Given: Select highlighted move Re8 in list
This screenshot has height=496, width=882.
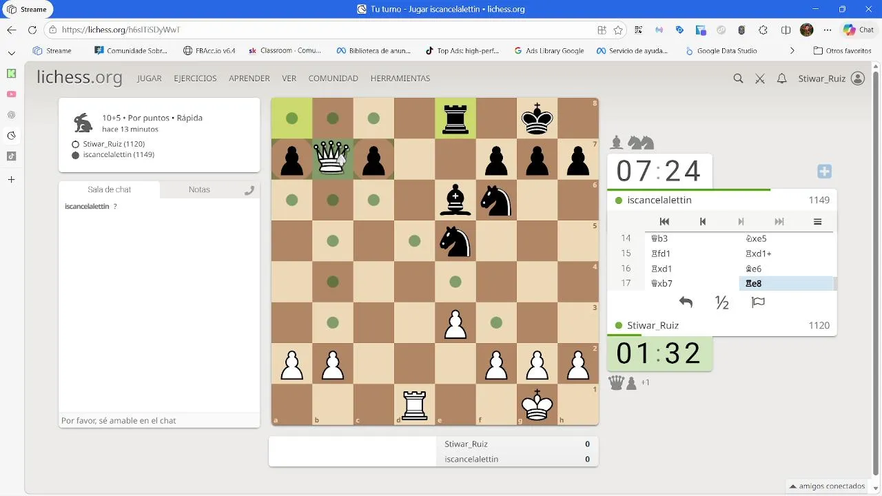Looking at the screenshot, I should (786, 283).
